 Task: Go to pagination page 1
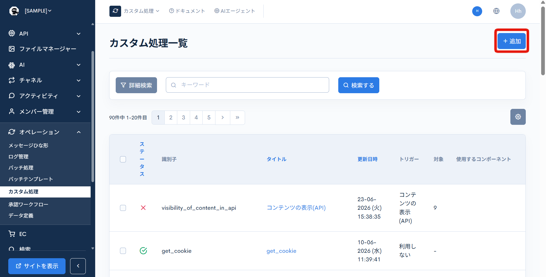(x=158, y=118)
